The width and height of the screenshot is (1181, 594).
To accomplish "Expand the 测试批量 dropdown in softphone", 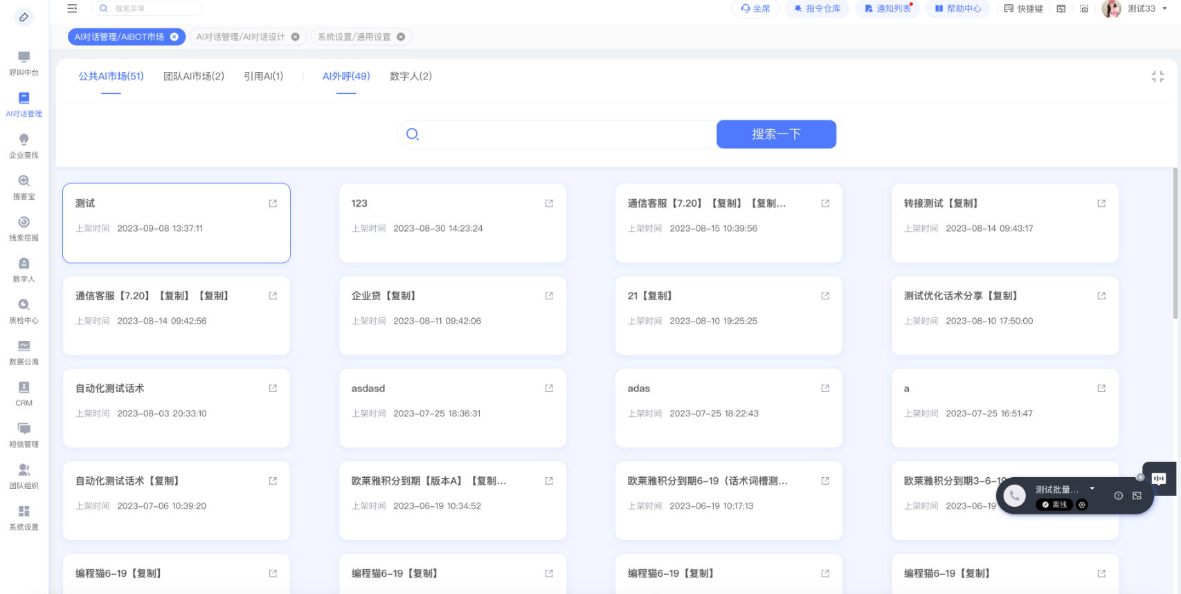I will click(x=1092, y=489).
